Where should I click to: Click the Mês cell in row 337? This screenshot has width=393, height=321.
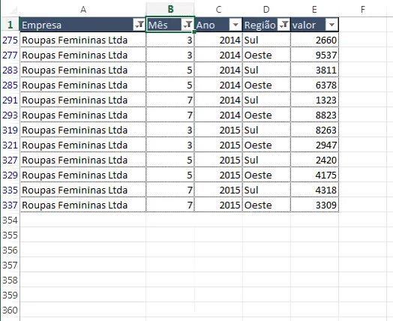(170, 205)
